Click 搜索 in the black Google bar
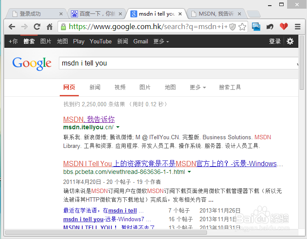This screenshot has height=239, width=307. (x=29, y=41)
